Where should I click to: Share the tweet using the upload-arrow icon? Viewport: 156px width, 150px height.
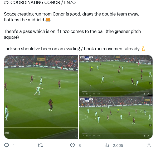click(x=149, y=145)
